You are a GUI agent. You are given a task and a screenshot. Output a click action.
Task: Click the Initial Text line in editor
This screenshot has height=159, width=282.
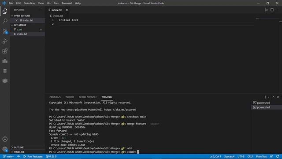69,20
